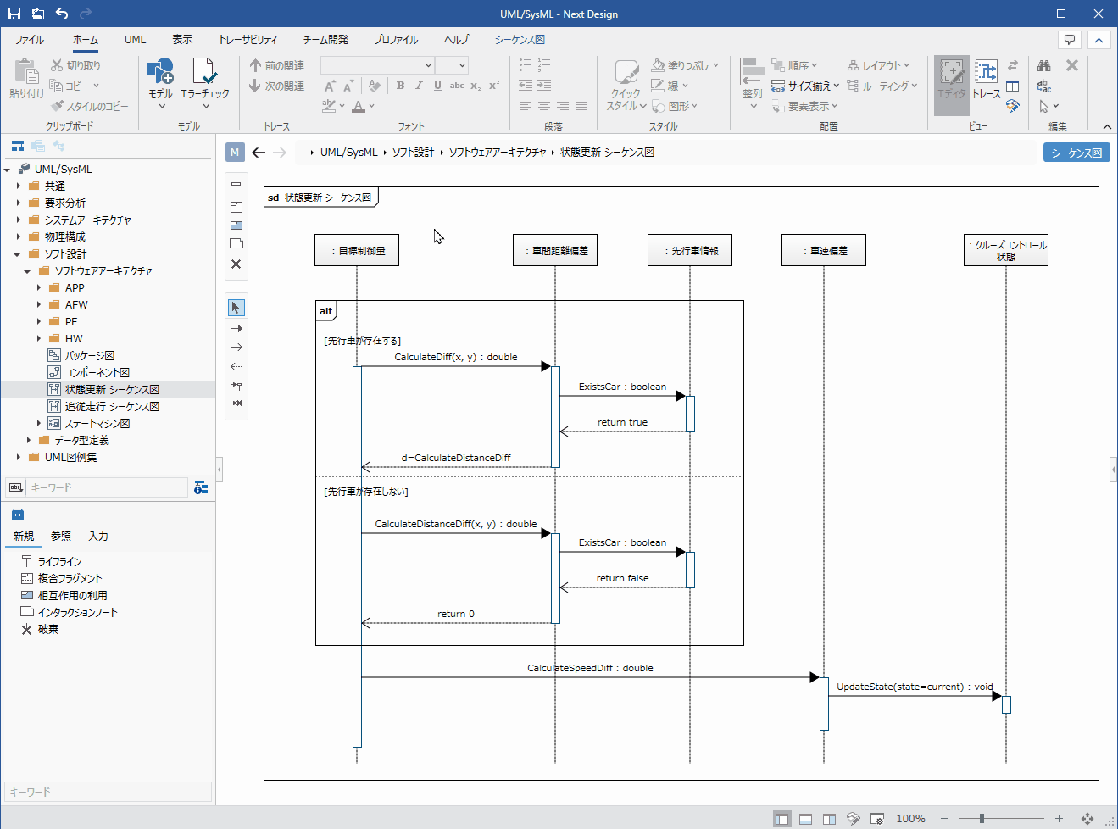Switch to the 参照 toolbox tab

61,536
